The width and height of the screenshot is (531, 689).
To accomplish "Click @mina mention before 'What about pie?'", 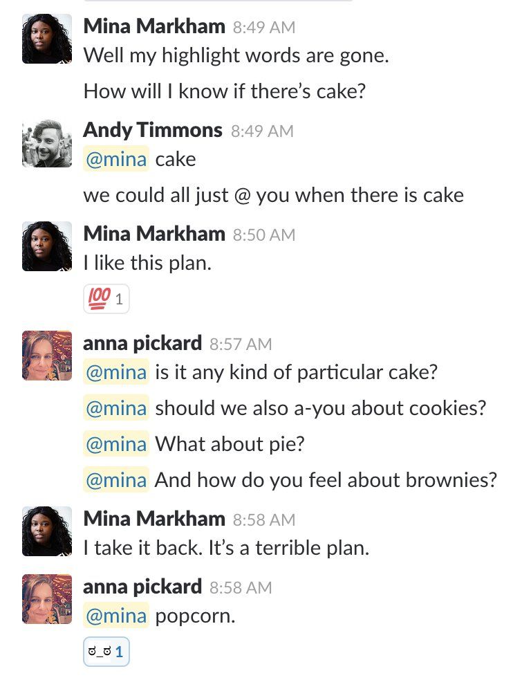I will pos(116,443).
